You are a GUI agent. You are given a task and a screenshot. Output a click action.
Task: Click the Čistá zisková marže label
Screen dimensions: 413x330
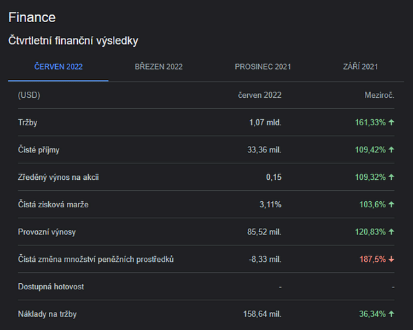(53, 205)
